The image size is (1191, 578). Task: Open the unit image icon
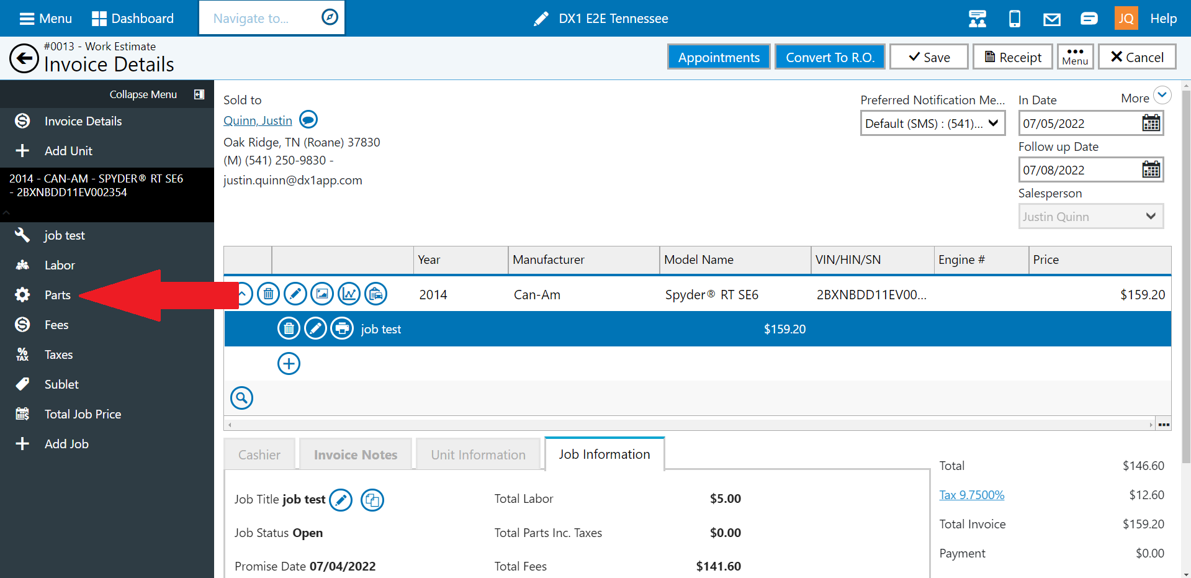tap(322, 294)
